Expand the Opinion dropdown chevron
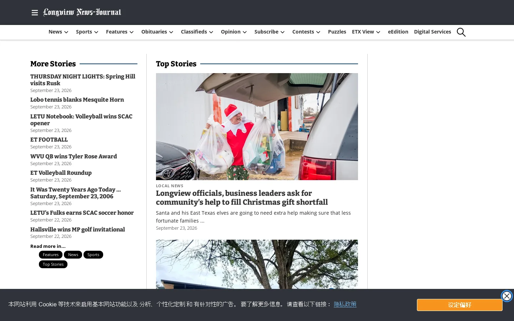The height and width of the screenshot is (321, 514). point(245,32)
